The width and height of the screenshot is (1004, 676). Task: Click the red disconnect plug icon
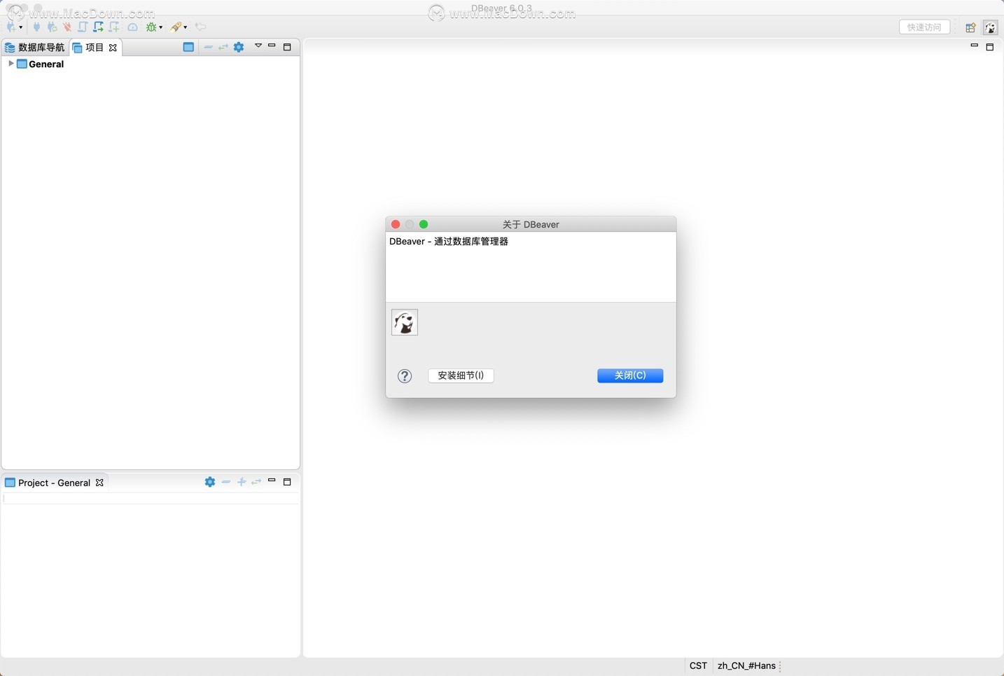pos(67,27)
